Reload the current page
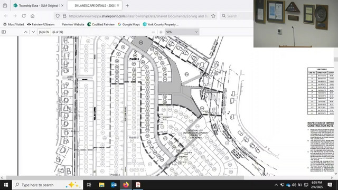338x190 pixels. (x=24, y=16)
